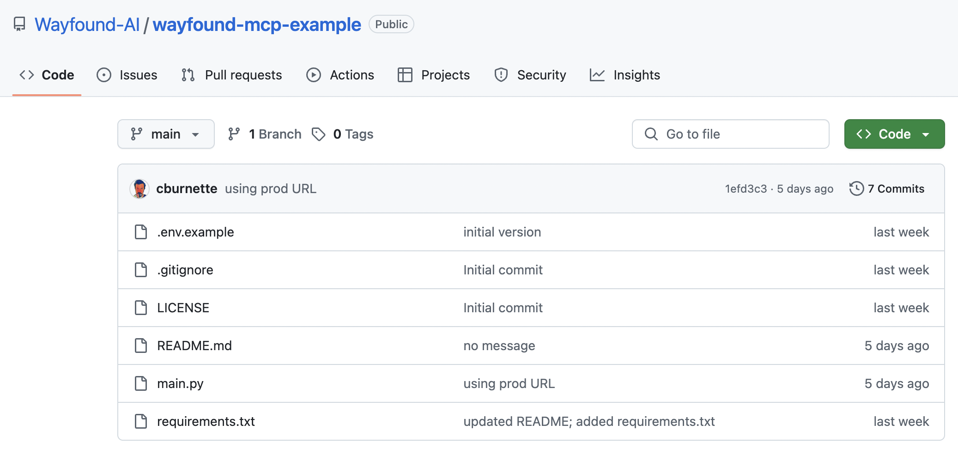
Task: Open the LICENSE file
Action: pos(183,308)
